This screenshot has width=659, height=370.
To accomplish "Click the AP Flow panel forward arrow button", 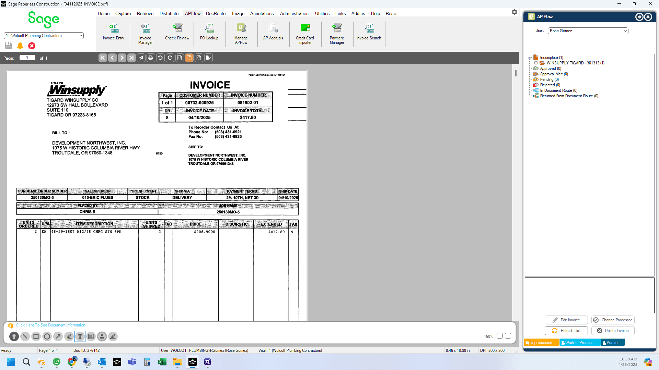I will click(x=639, y=17).
